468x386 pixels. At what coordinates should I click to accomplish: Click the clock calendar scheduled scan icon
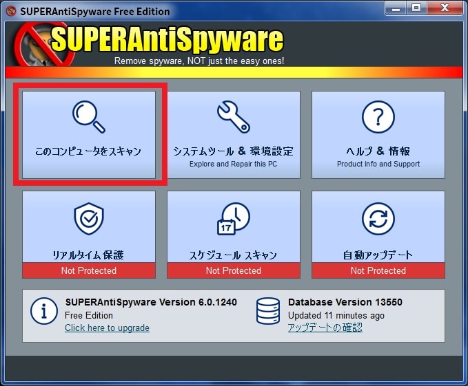(234, 219)
